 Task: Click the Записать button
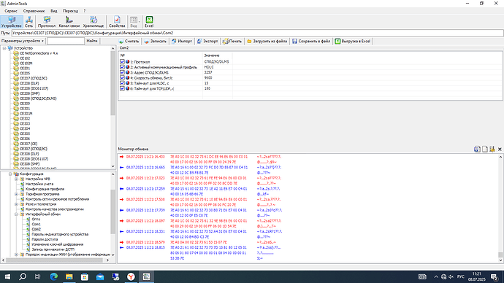156,41
